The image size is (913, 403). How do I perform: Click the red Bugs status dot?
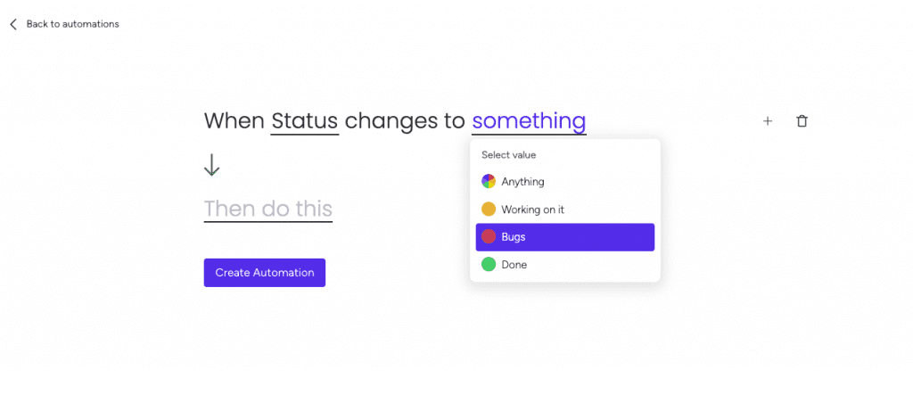489,236
